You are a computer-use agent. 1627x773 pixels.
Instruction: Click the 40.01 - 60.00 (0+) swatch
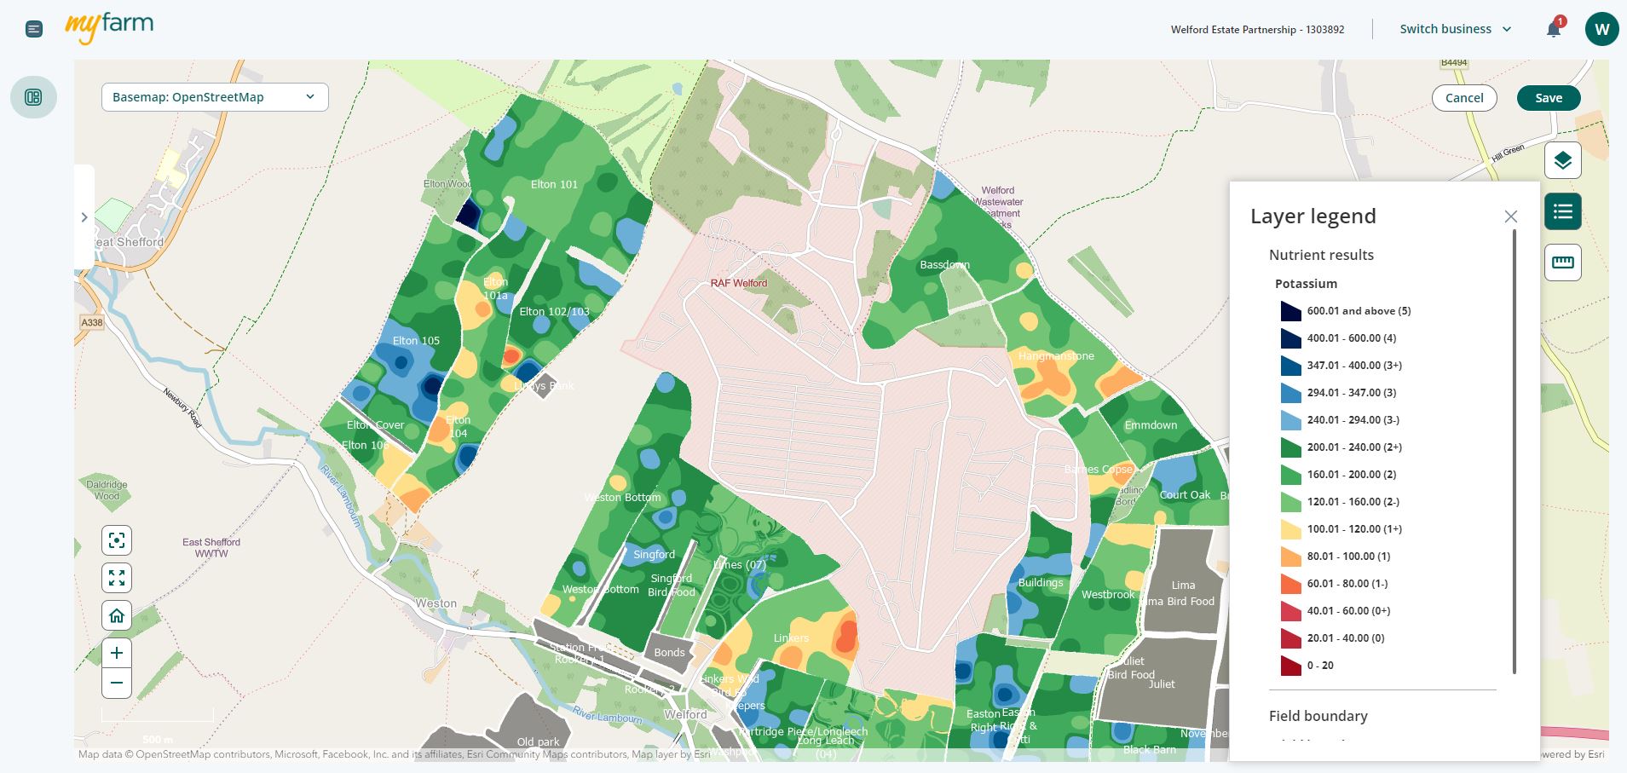(1290, 611)
